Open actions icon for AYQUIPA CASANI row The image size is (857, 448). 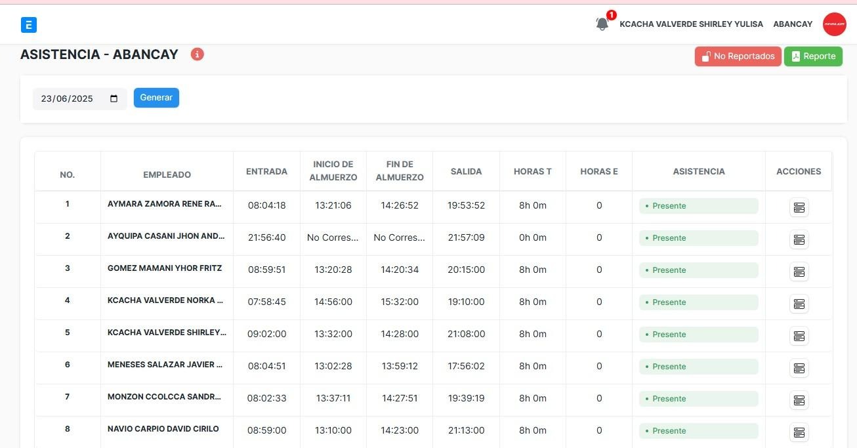coord(799,239)
